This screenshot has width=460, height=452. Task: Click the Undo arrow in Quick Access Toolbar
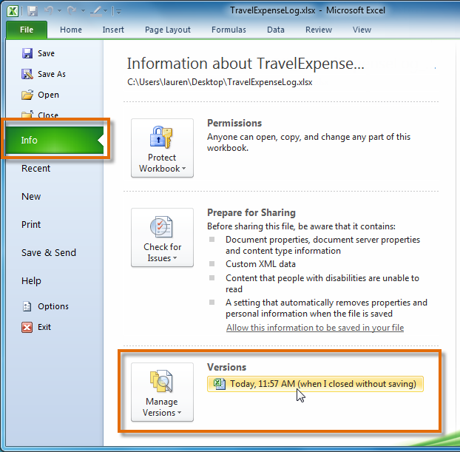click(49, 11)
